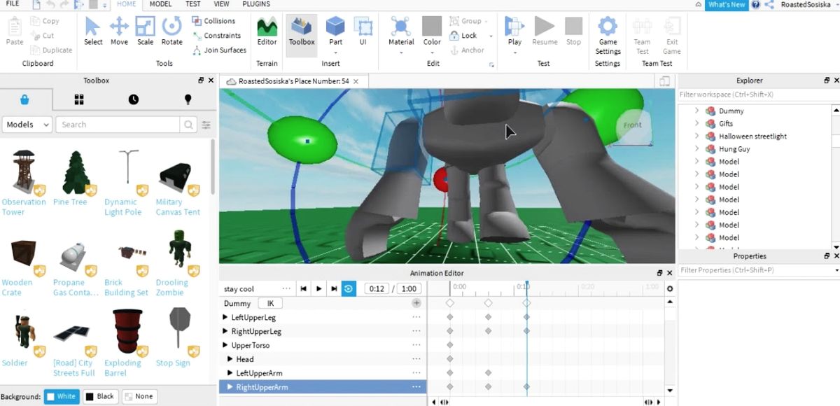Click in the Toolbox search field
The width and height of the screenshot is (840, 406).
coord(118,125)
